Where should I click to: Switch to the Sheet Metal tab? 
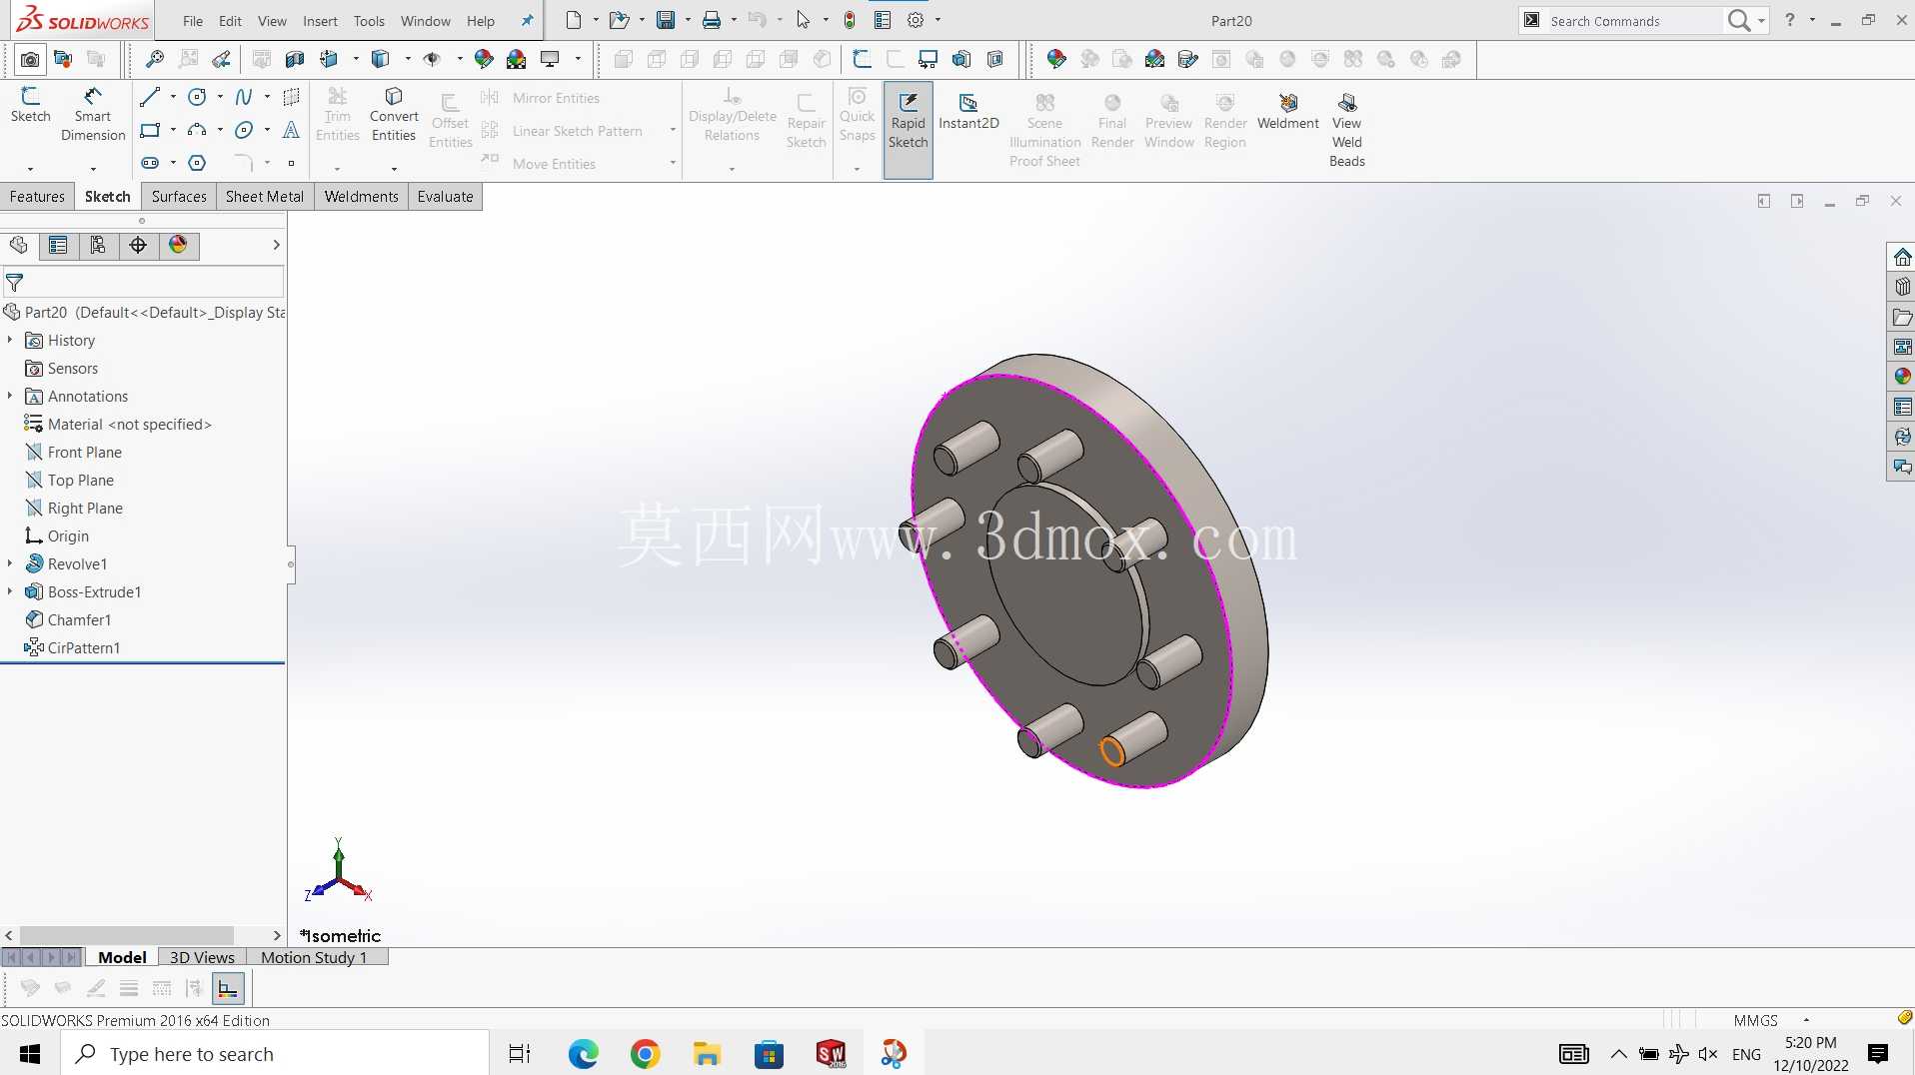[265, 197]
